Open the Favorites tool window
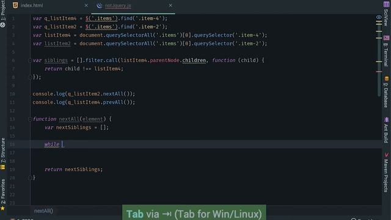This screenshot has height=220, width=391. point(2,191)
